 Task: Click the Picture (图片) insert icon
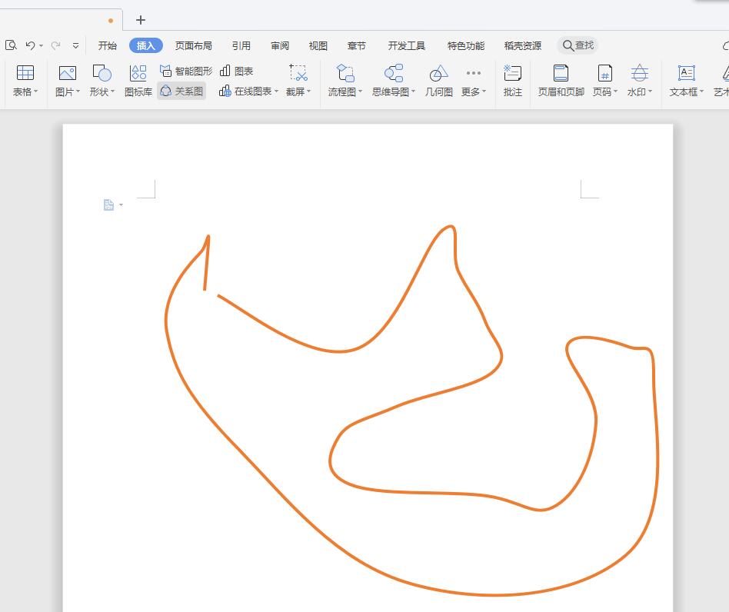click(x=67, y=81)
